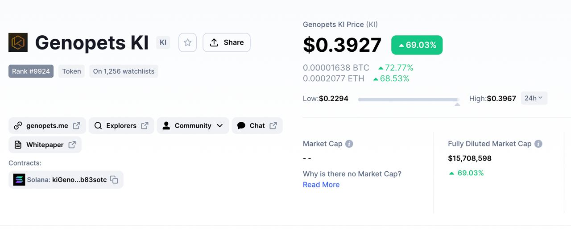Click the Share button

[227, 42]
